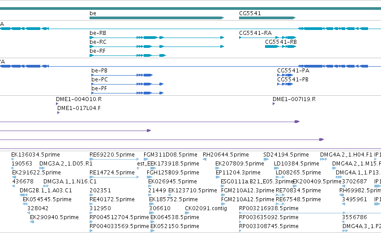Select the EK052150.5prime label
The height and width of the screenshot is (233, 381).
pos(175,227)
